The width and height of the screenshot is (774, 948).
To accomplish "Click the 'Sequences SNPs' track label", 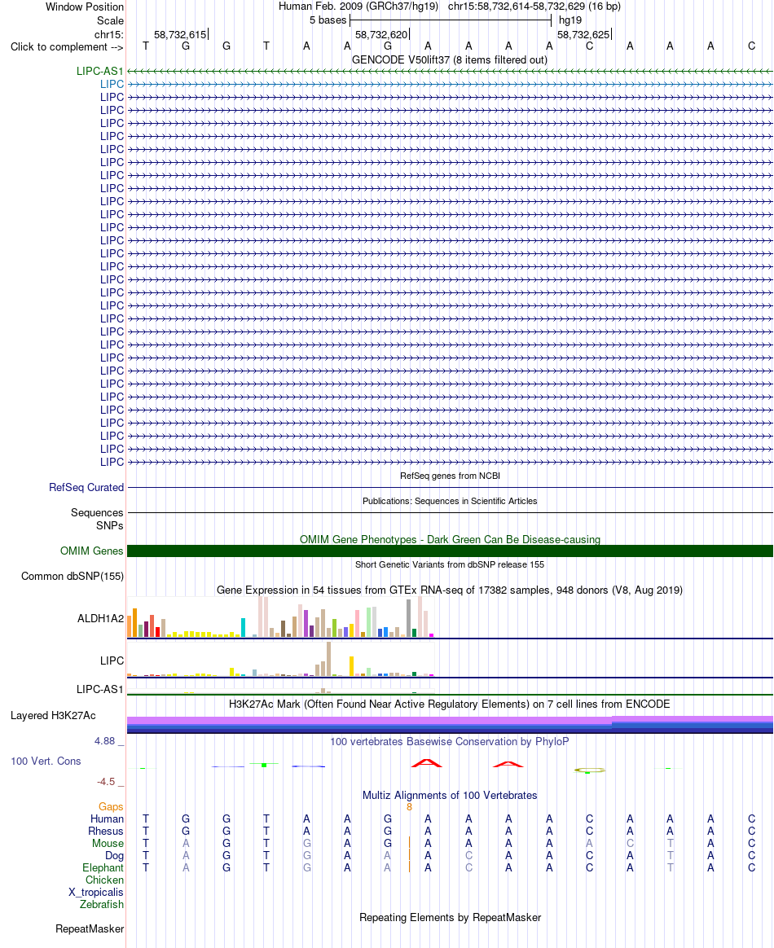I will [97, 520].
